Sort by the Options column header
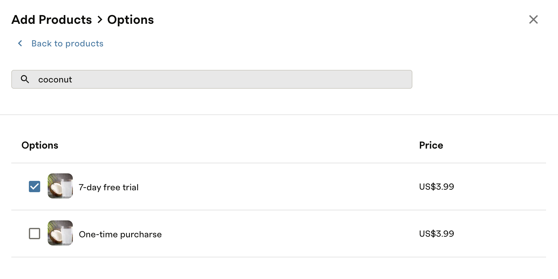 click(x=40, y=145)
